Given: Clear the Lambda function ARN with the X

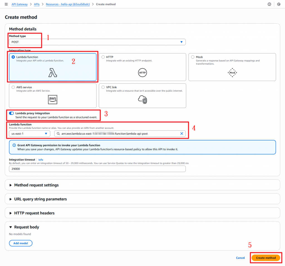Looking at the screenshot, I should pyautogui.click(x=181, y=134).
